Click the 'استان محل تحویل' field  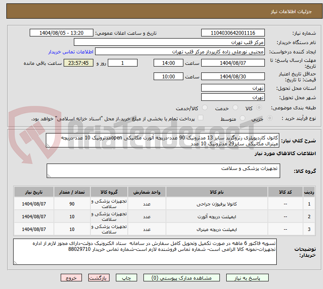[x=233, y=88]
